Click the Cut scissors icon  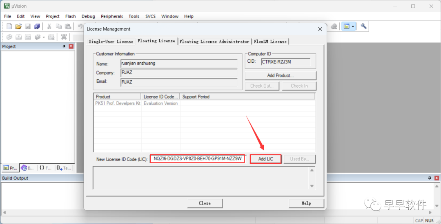(49, 26)
